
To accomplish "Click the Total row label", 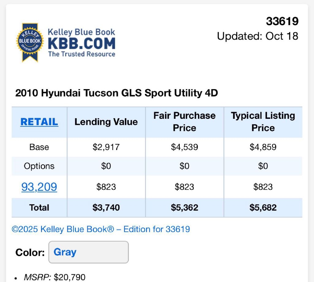I will pyautogui.click(x=39, y=207).
